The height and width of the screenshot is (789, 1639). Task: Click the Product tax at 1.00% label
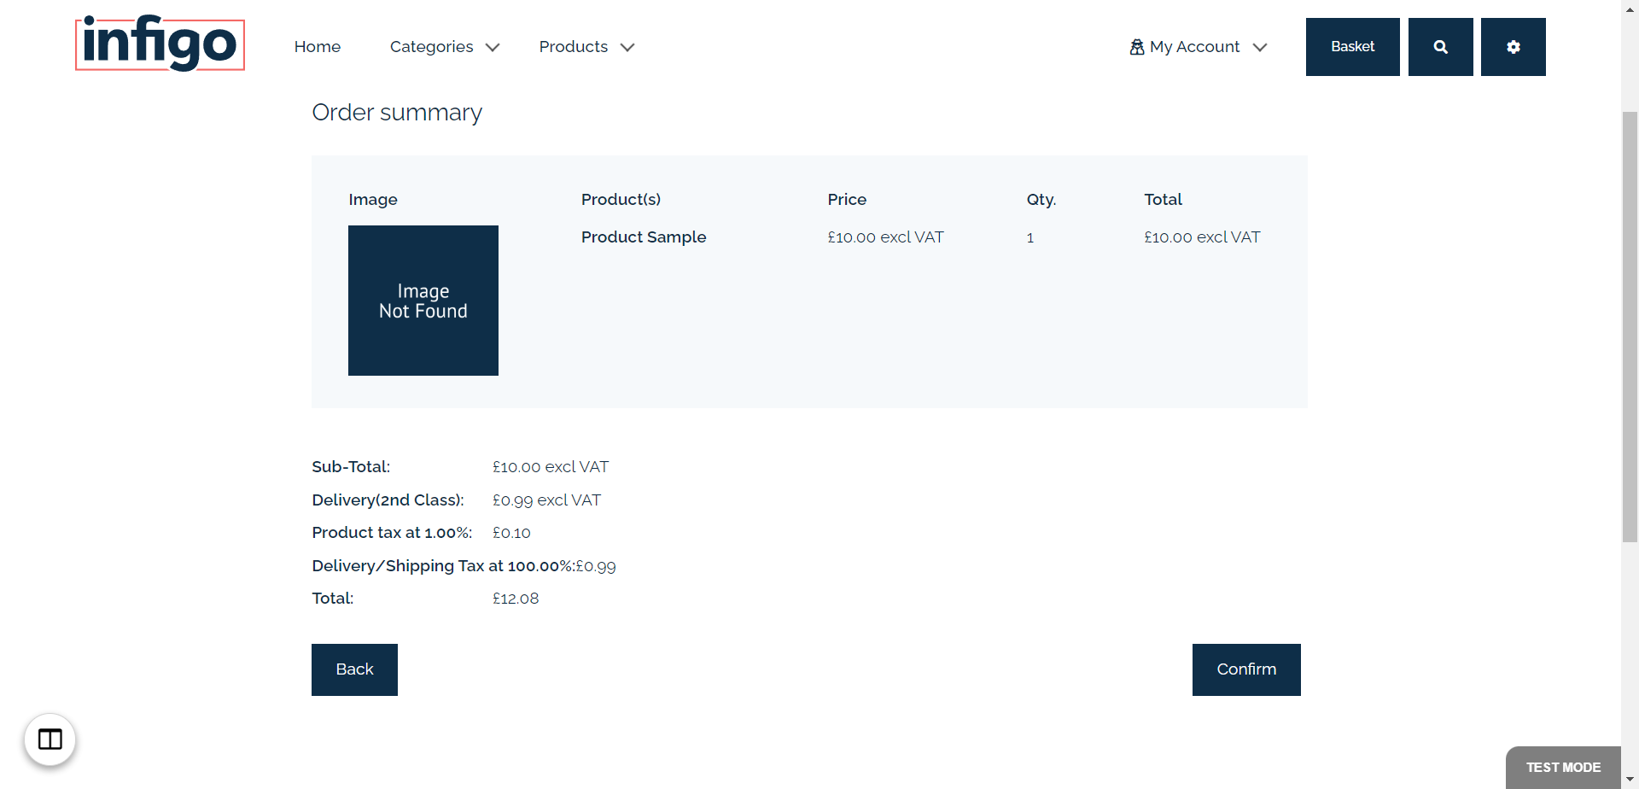pos(392,533)
